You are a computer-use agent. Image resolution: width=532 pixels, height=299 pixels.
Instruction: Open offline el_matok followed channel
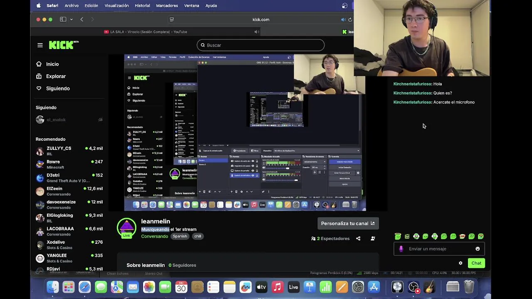point(69,120)
